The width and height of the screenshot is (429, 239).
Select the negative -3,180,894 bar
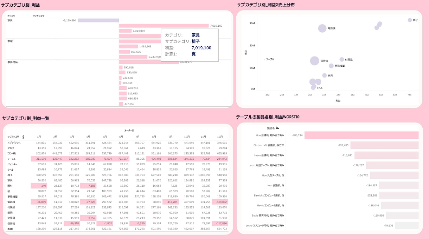(x=98, y=20)
